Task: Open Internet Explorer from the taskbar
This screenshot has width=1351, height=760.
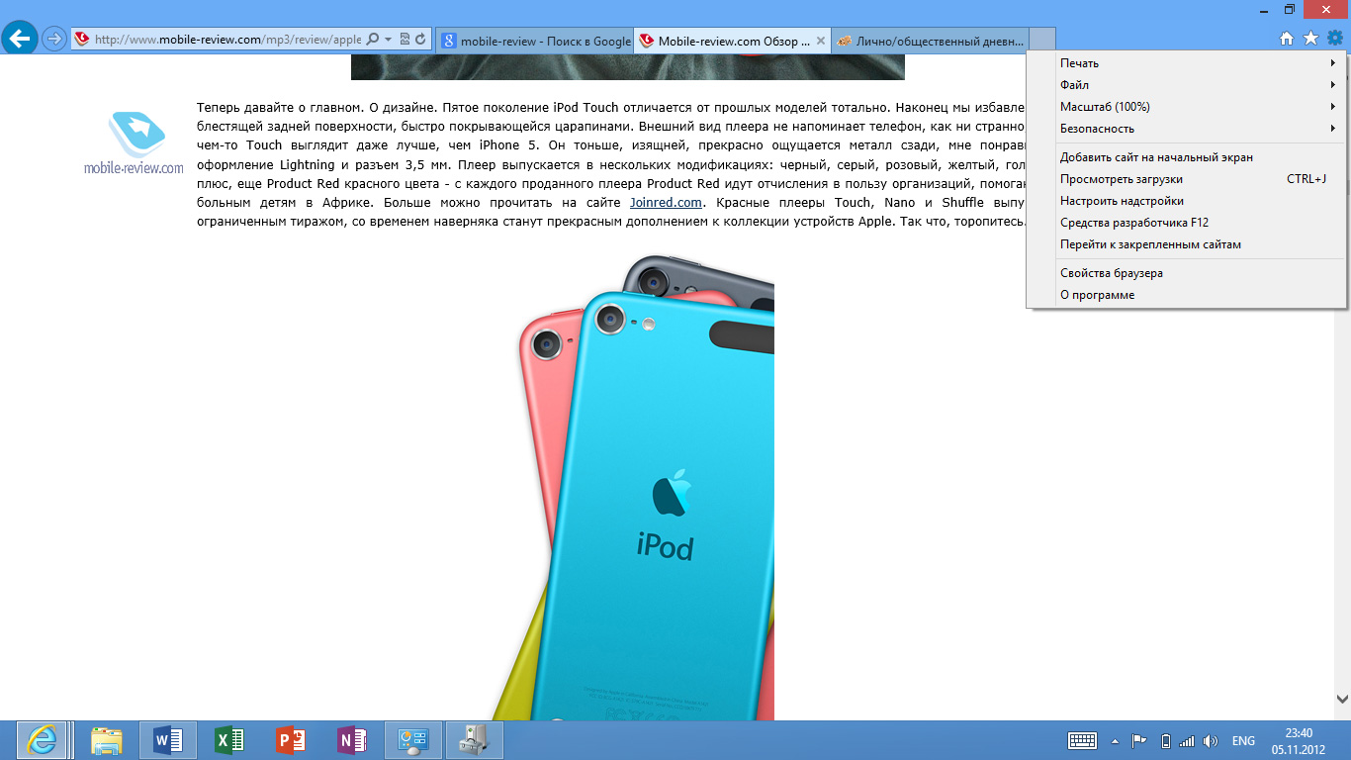Action: coord(41,740)
